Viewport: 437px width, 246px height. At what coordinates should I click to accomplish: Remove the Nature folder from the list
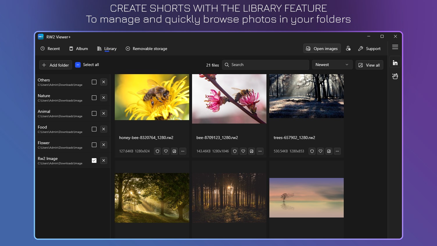point(104,98)
